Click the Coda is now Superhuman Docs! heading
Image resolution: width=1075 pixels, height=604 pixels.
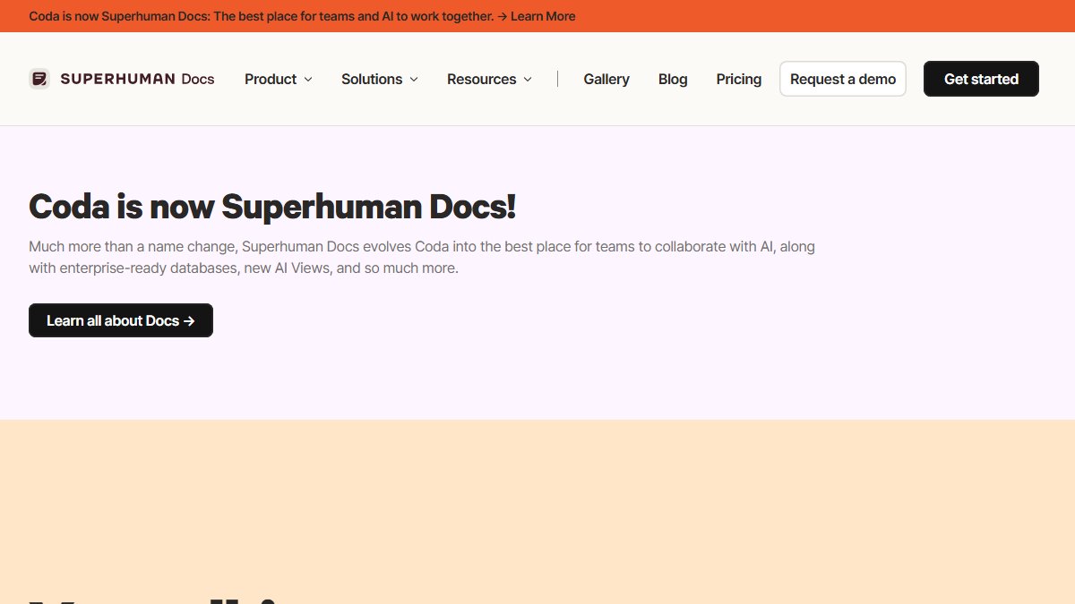272,207
